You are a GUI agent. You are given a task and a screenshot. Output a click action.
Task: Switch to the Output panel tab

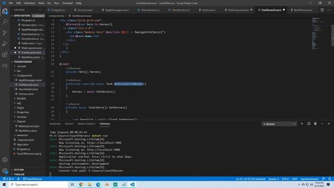[x=69, y=124]
